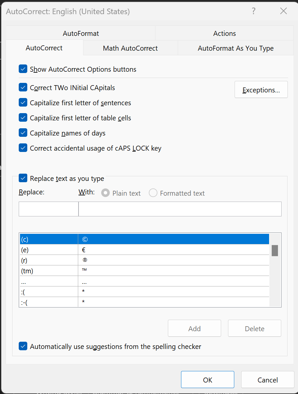Toggle Correct accidental usage of cAPS LOCK

[23, 148]
